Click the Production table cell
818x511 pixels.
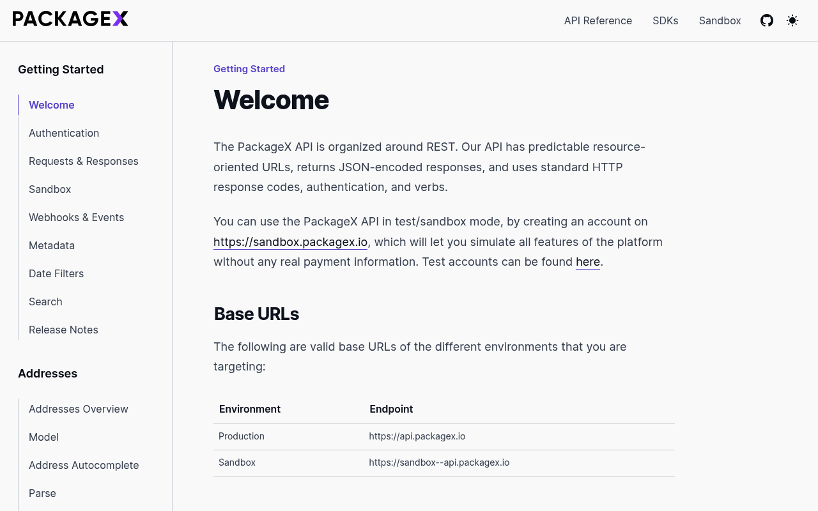click(x=242, y=436)
